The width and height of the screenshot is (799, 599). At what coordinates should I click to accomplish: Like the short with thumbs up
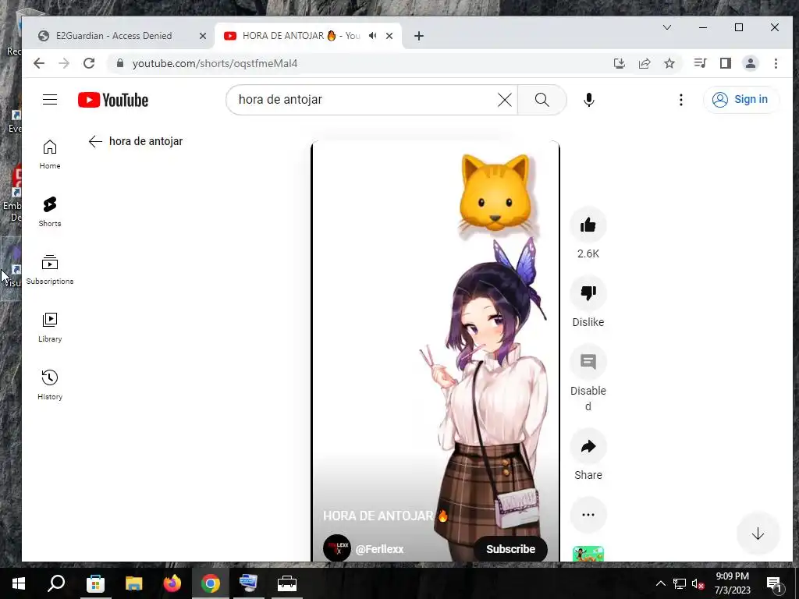(x=588, y=225)
